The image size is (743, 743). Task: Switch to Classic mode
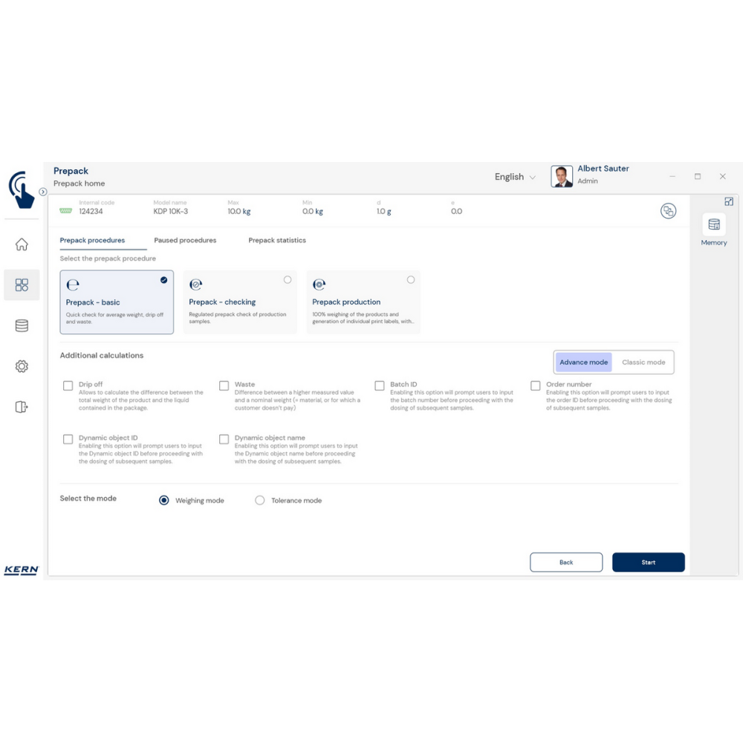[x=643, y=363]
